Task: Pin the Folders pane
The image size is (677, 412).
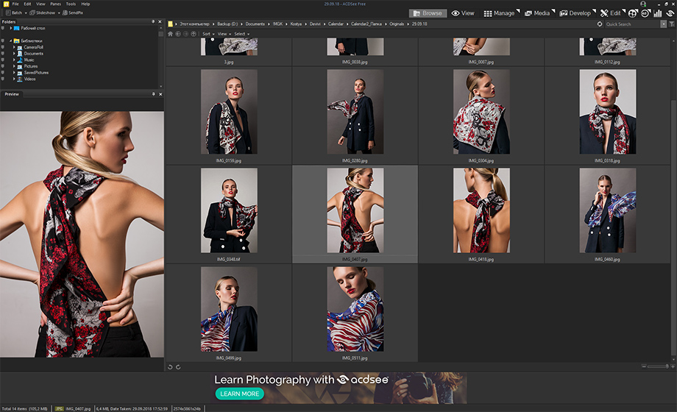Action: pyautogui.click(x=153, y=21)
